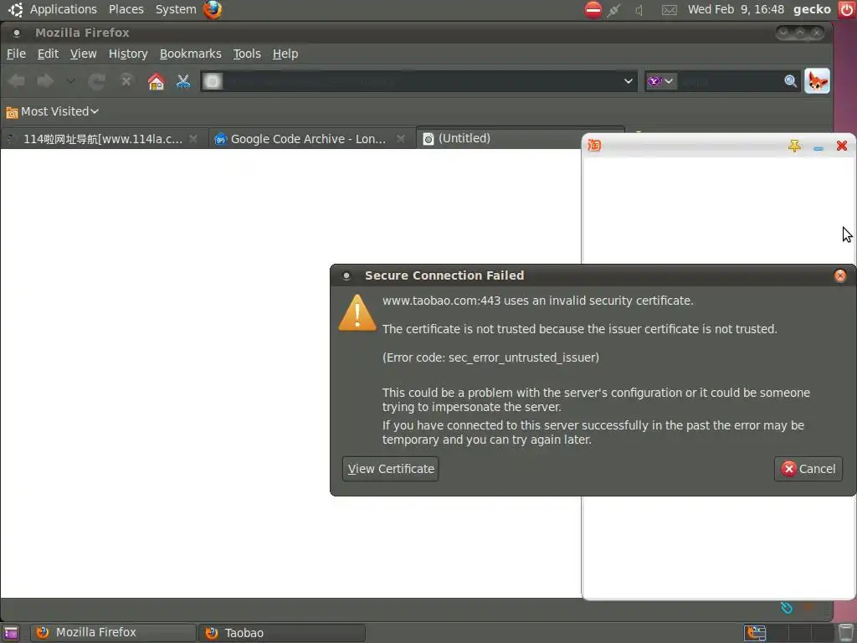857x643 pixels.
Task: Open the Help menu
Action: tap(285, 54)
